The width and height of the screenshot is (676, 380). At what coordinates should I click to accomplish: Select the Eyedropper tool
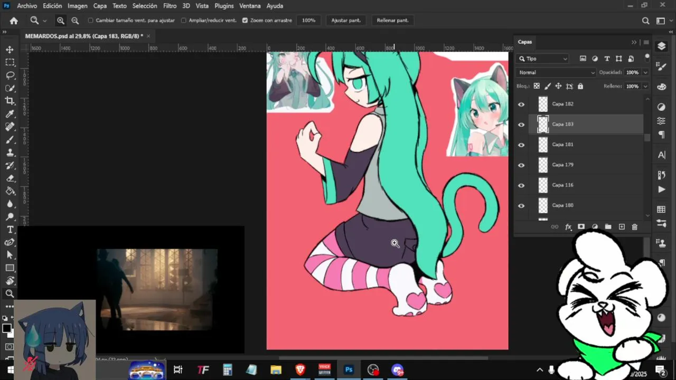coord(10,114)
